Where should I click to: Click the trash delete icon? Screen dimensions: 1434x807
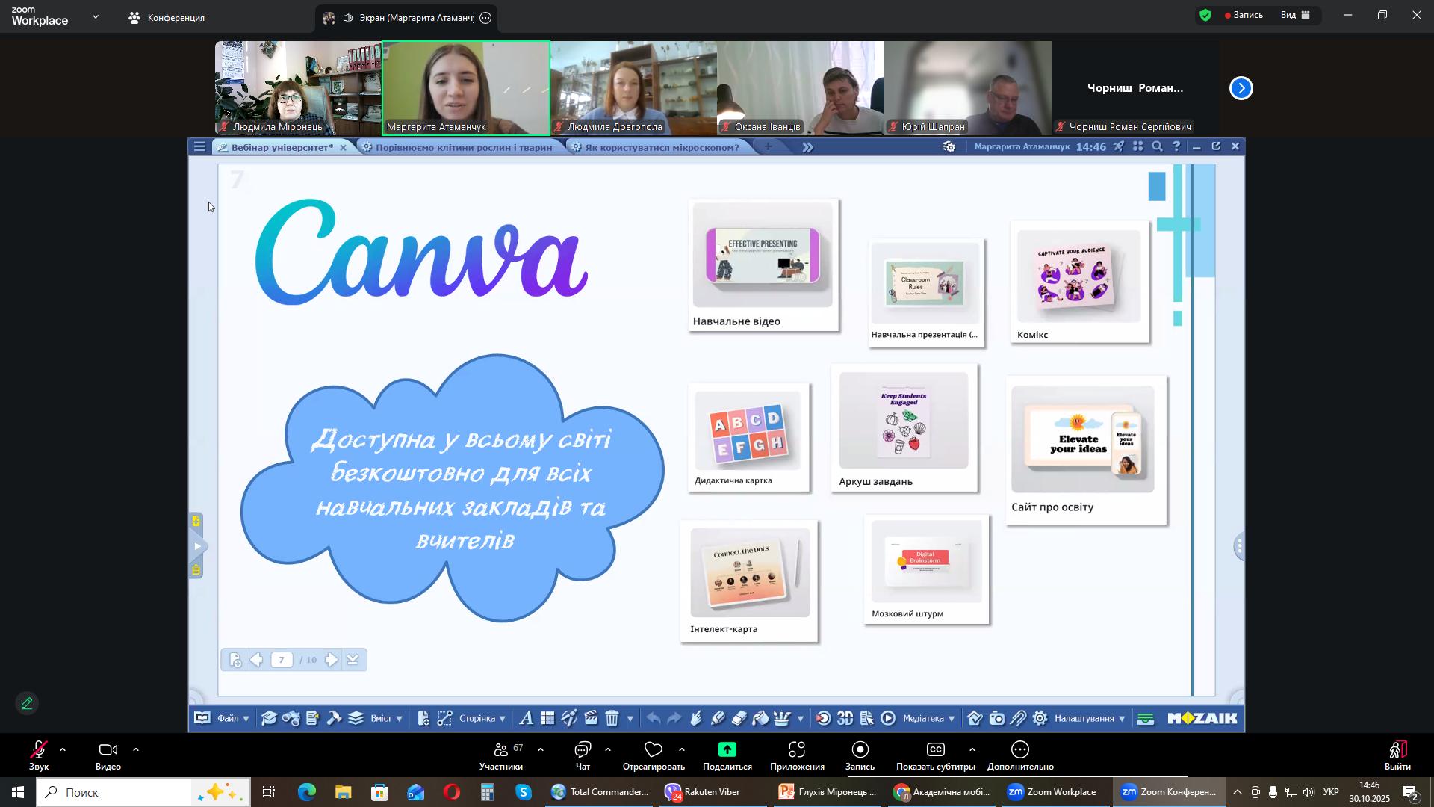pos(612,719)
